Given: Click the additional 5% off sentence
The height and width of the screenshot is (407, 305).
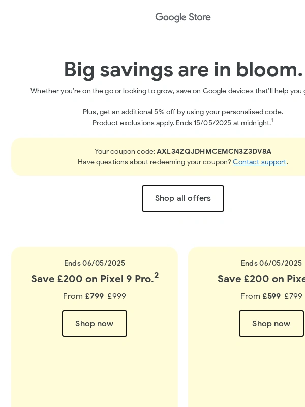Looking at the screenshot, I should coord(183,112).
